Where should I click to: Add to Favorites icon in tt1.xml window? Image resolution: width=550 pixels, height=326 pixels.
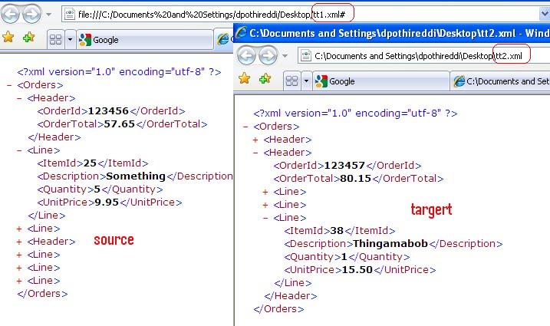point(29,37)
